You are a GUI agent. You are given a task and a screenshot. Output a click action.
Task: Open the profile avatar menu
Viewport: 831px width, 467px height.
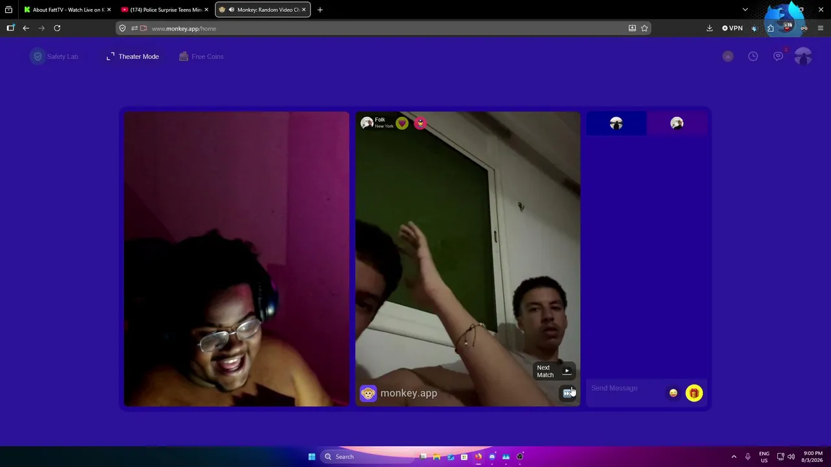click(803, 56)
